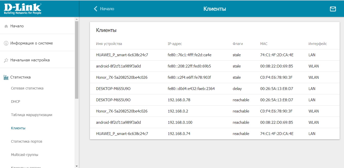Click the Начало back link in header
This screenshot has height=168, width=344.
(x=107, y=9)
